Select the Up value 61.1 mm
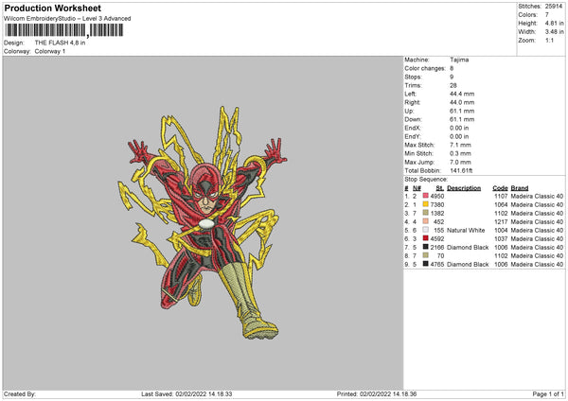This screenshot has width=568, height=401. 462,111
